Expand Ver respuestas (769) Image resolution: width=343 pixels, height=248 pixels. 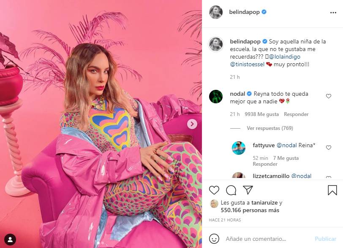(x=270, y=128)
